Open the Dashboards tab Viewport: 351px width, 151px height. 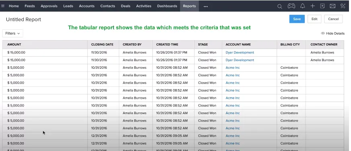pos(167,6)
